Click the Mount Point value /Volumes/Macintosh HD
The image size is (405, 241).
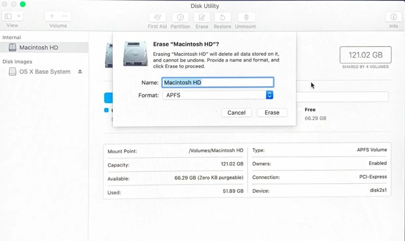(216, 150)
